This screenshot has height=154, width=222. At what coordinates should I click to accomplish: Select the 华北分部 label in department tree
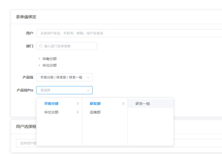(49, 65)
